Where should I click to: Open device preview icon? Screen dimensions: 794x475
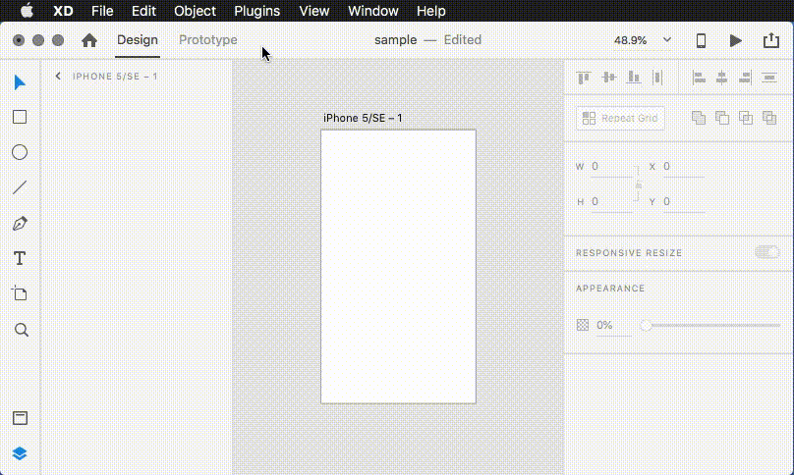pyautogui.click(x=701, y=40)
